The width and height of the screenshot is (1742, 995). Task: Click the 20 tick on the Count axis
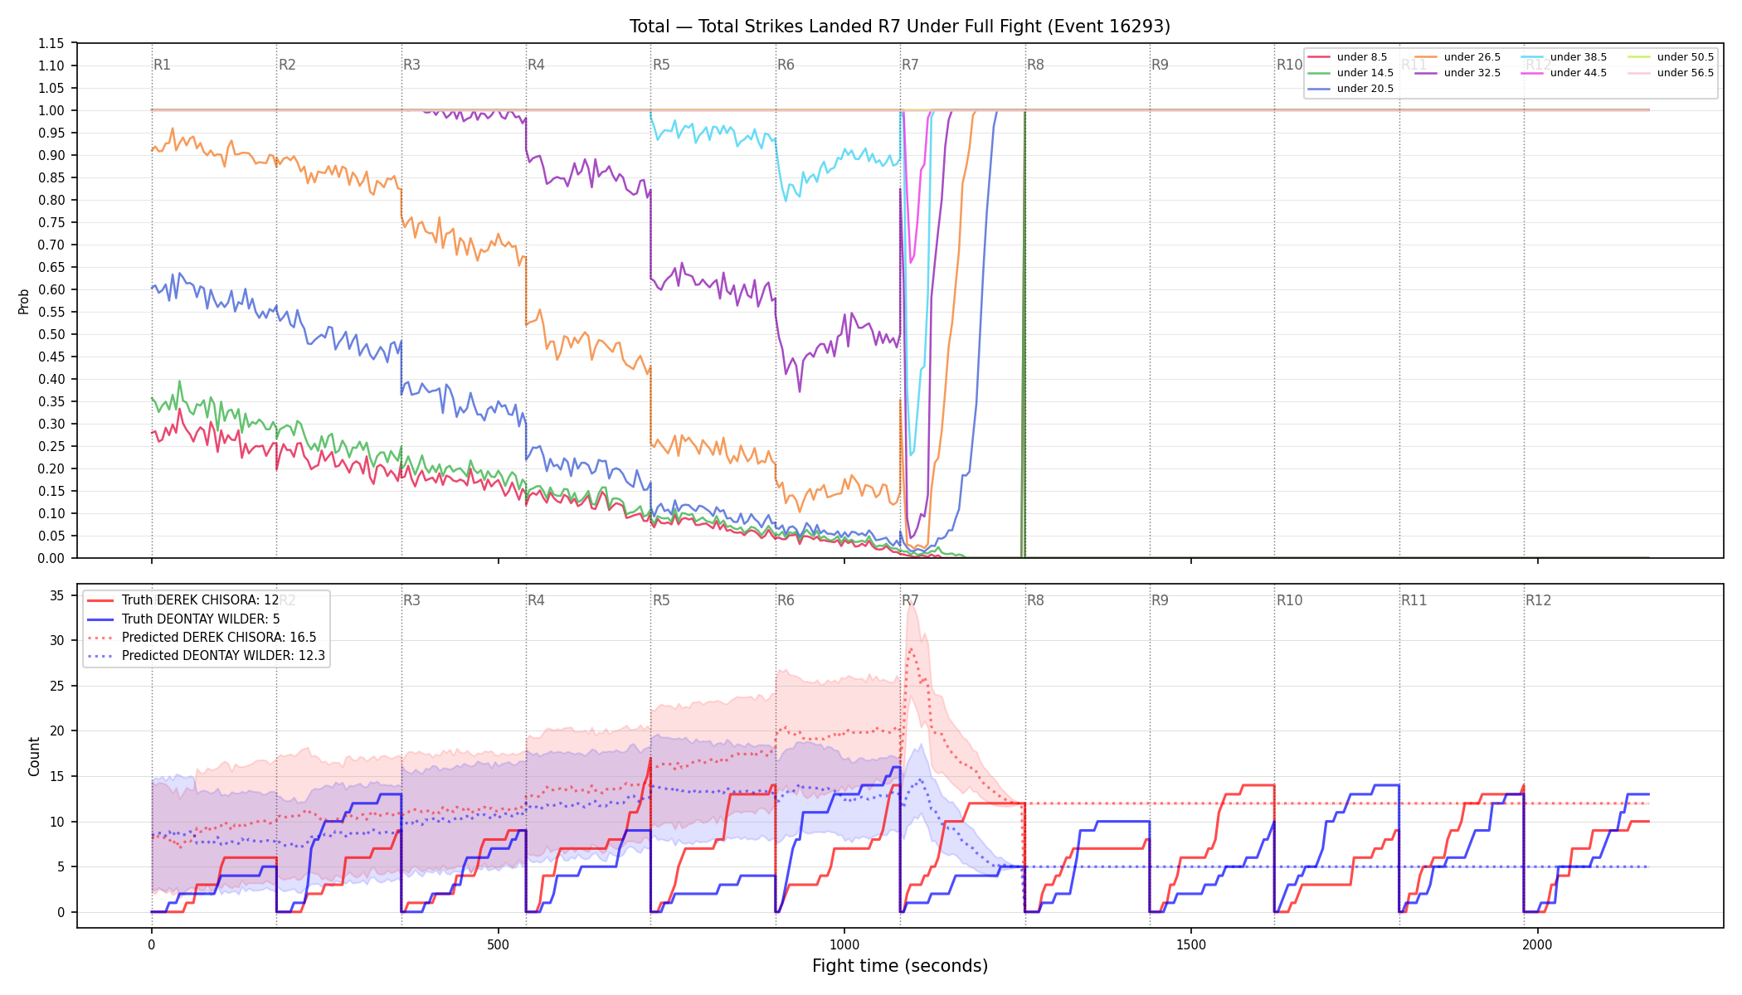tap(57, 731)
